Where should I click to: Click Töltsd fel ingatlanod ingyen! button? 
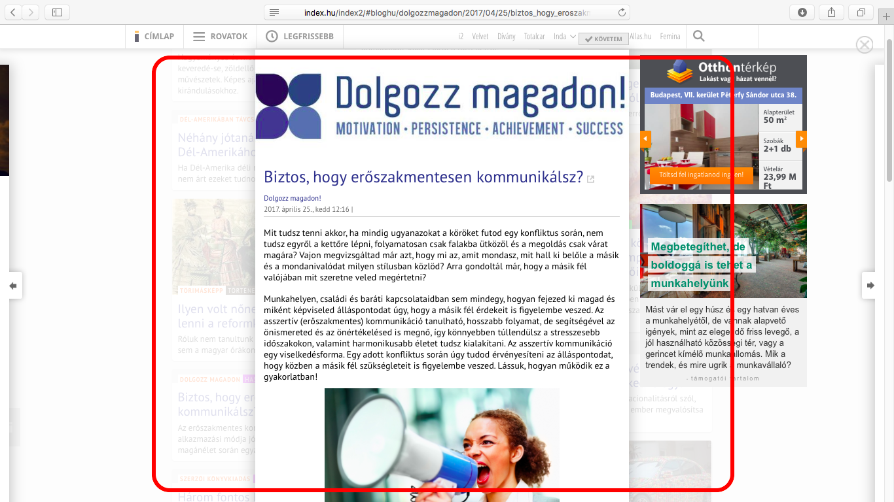702,175
